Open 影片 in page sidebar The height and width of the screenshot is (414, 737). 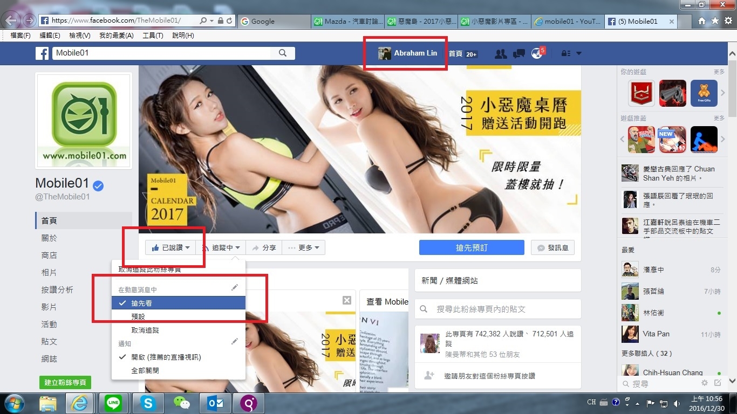49,307
